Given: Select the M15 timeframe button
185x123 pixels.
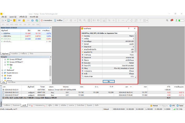Looking at the screenshot, I should pyautogui.click(x=12, y=24).
